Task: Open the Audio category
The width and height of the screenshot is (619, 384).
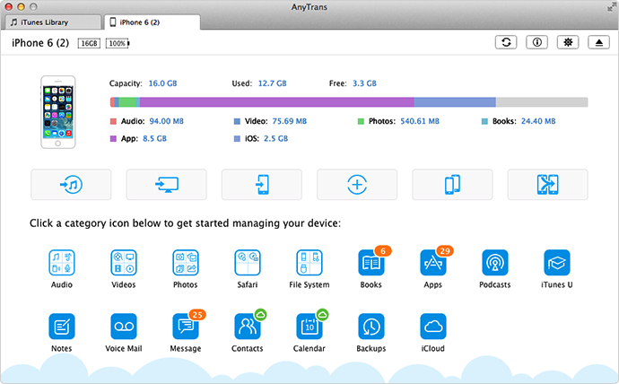Action: pos(62,263)
